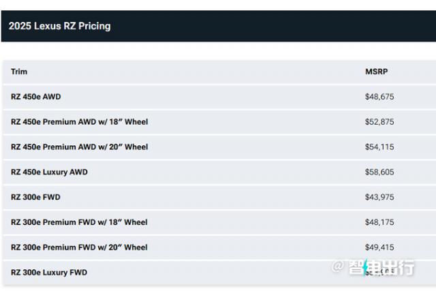Click the RZ 450e AWD trim row

(x=35, y=97)
